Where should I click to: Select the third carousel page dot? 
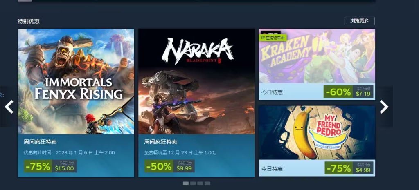(x=200, y=183)
